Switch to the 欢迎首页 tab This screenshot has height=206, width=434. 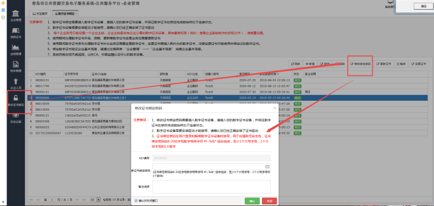point(40,13)
